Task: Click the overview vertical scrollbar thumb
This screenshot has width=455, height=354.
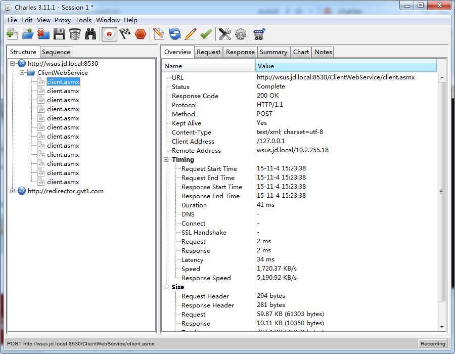Action: coord(441,192)
